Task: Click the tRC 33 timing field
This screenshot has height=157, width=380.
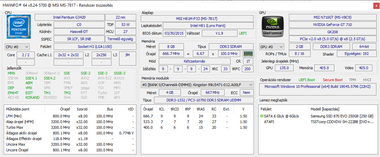Action: click(x=226, y=69)
